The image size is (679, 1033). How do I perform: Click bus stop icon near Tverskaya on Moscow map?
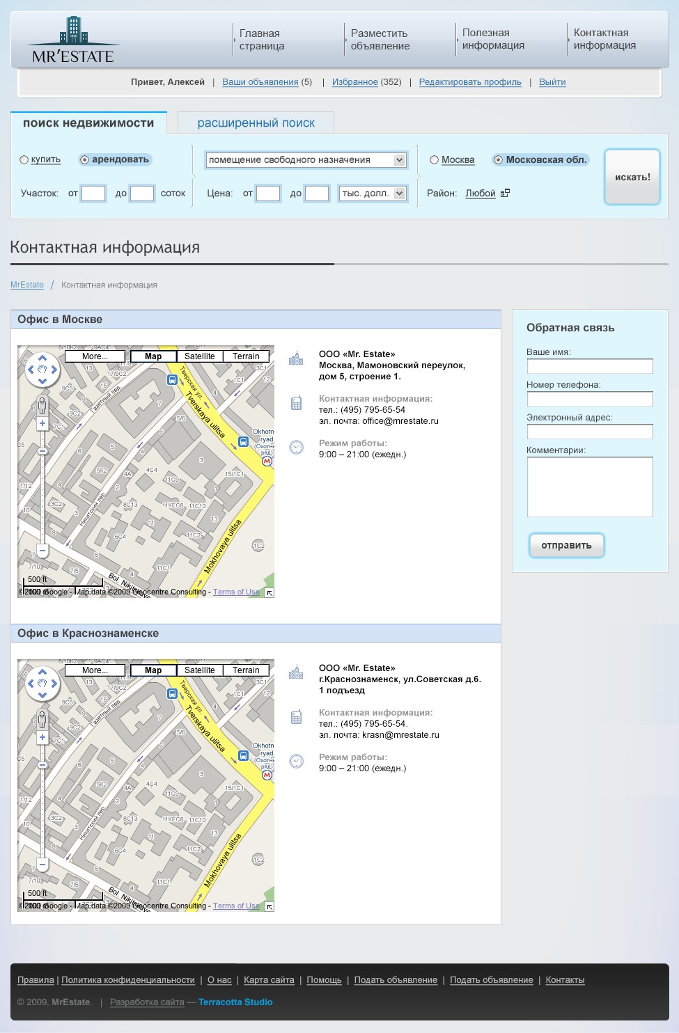[x=172, y=379]
